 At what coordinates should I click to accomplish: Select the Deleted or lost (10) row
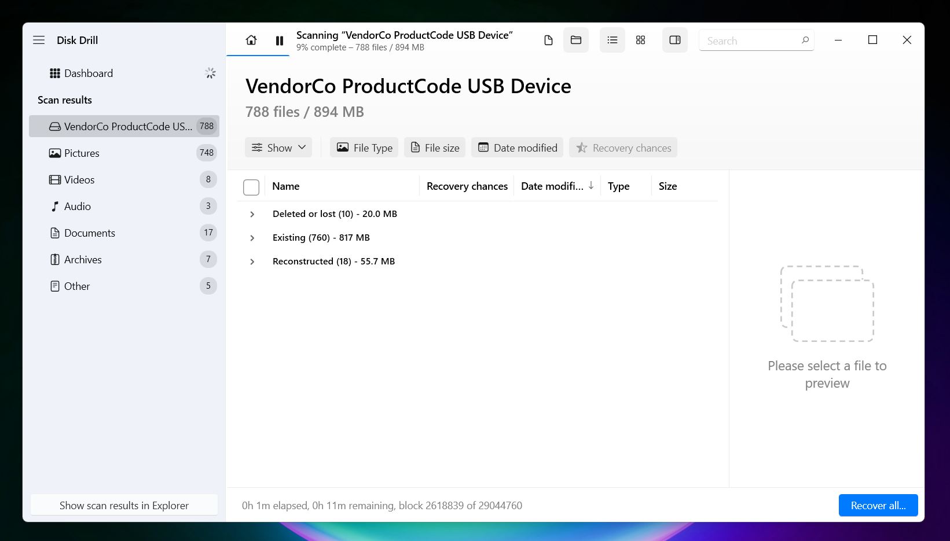click(478, 214)
